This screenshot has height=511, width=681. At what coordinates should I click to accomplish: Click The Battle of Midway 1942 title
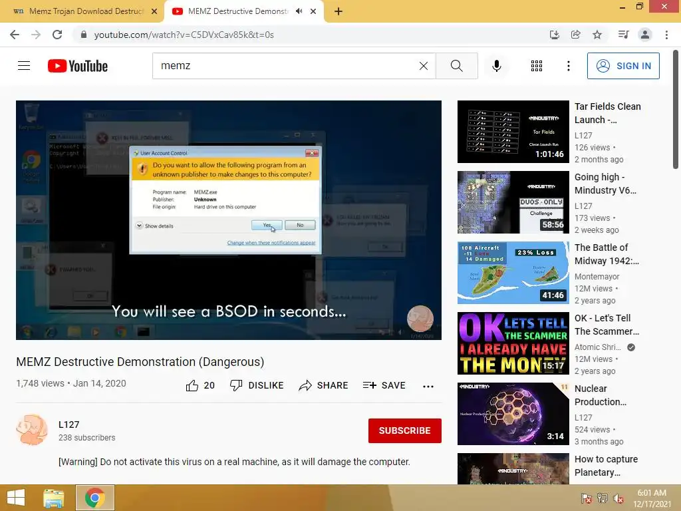[607, 254]
